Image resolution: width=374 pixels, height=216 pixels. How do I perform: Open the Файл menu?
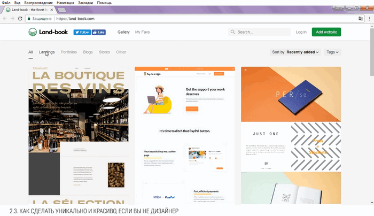click(x=6, y=3)
